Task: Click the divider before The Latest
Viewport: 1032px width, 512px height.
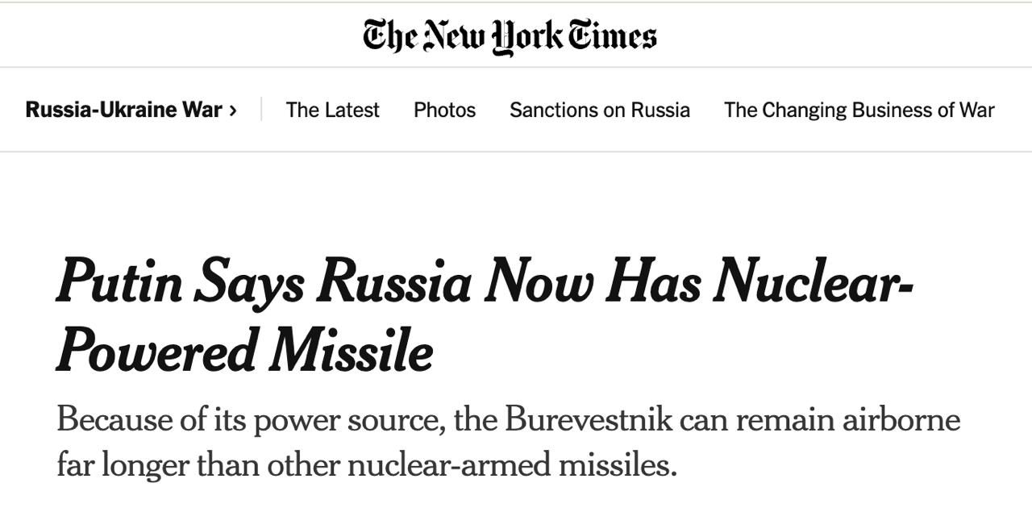Action: [x=261, y=110]
